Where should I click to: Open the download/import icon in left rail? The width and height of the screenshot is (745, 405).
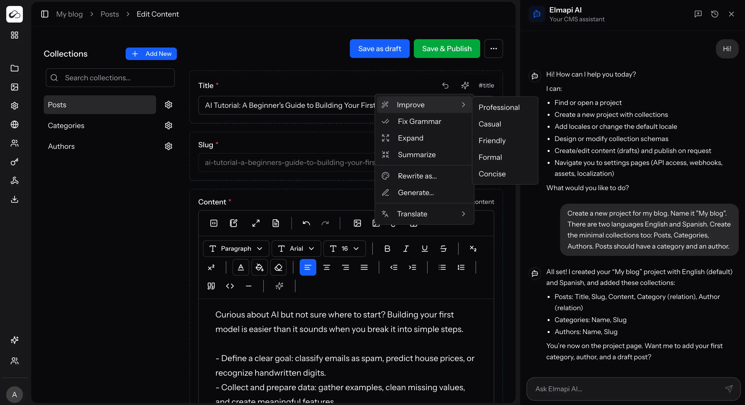coord(15,199)
